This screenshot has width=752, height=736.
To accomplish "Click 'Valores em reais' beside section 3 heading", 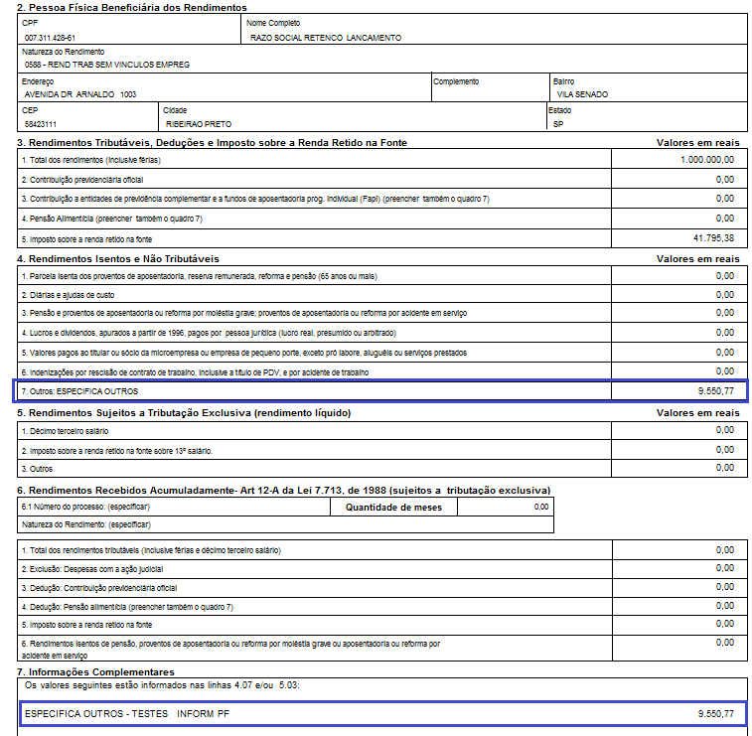I will tap(697, 142).
